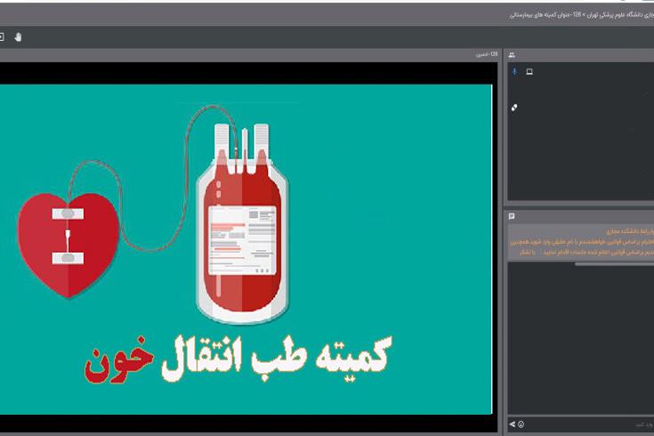This screenshot has width=654, height=436.
Task: Click the raise hand icon
Action: point(18,36)
